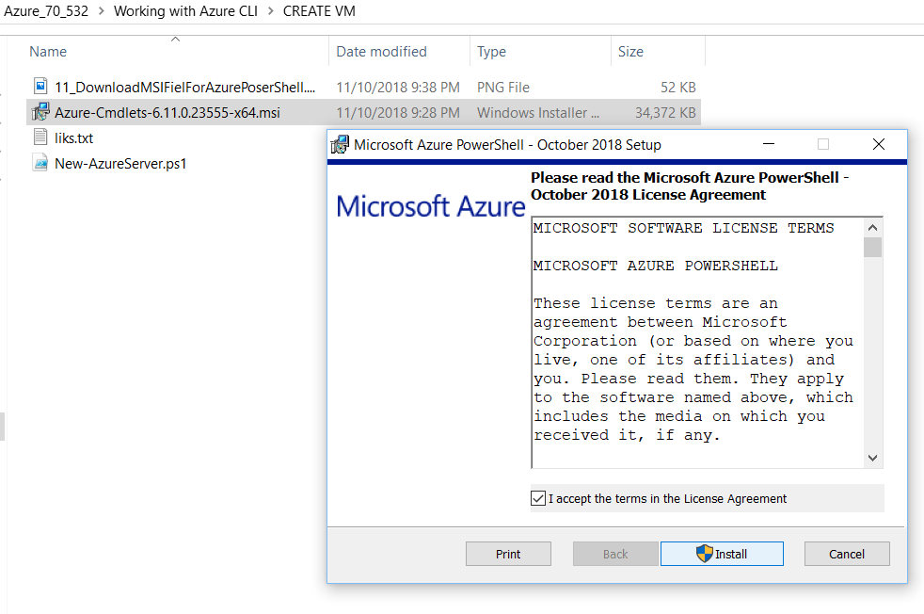
Task: Click the scroll-up arrow of the license text box
Action: [x=872, y=227]
